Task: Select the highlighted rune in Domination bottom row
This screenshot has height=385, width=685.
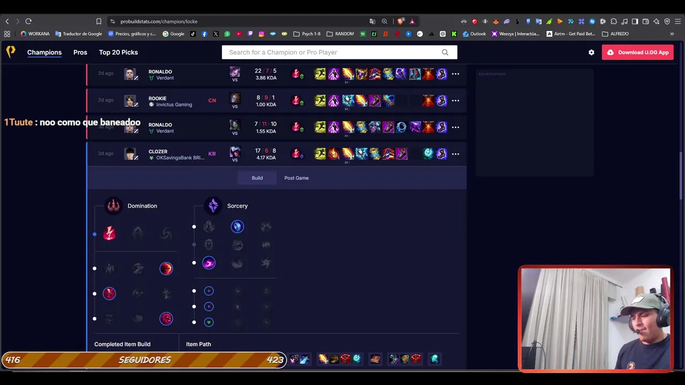Action: [x=166, y=319]
